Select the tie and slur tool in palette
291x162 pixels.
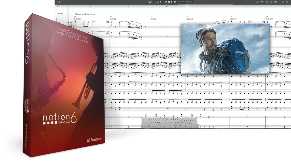(167, 123)
